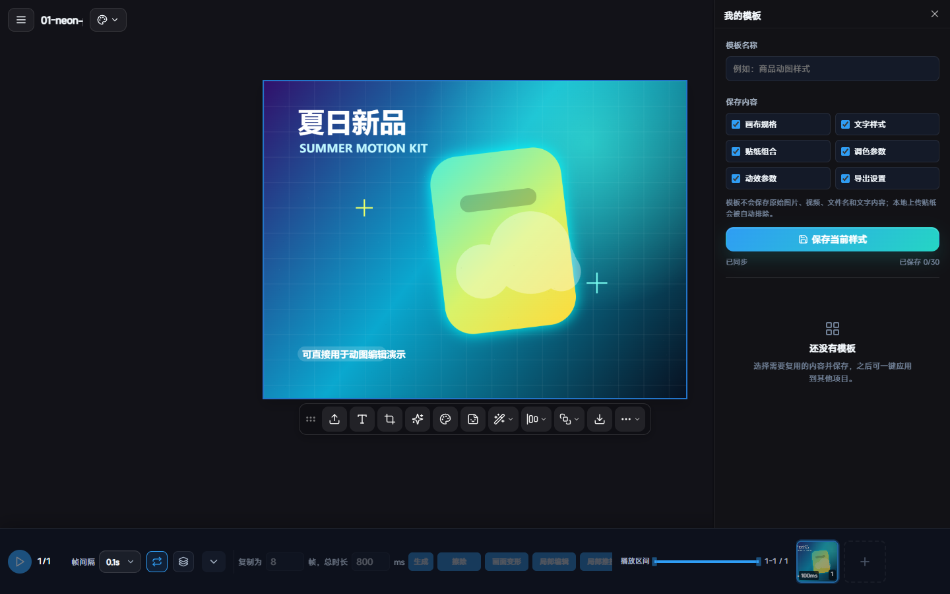Select the yellow-green card sticker on canvas
Image resolution: width=950 pixels, height=594 pixels.
(503, 241)
